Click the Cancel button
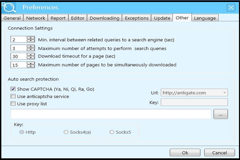The width and height of the screenshot is (240, 160). click(x=220, y=153)
